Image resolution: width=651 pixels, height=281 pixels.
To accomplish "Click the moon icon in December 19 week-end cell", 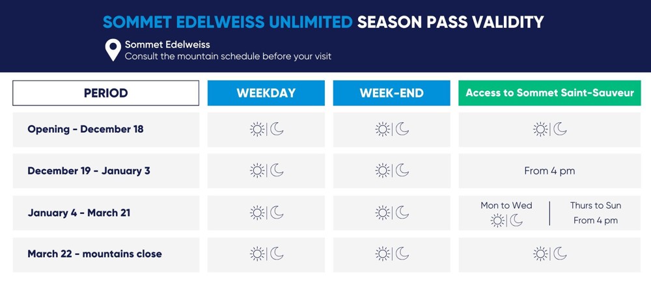I will pyautogui.click(x=402, y=170).
